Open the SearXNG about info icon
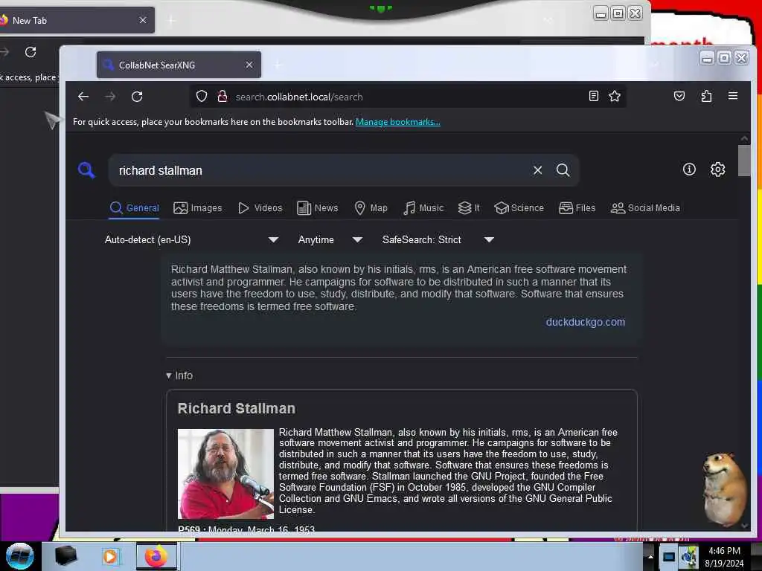Viewport: 762px width, 571px height. coord(689,169)
